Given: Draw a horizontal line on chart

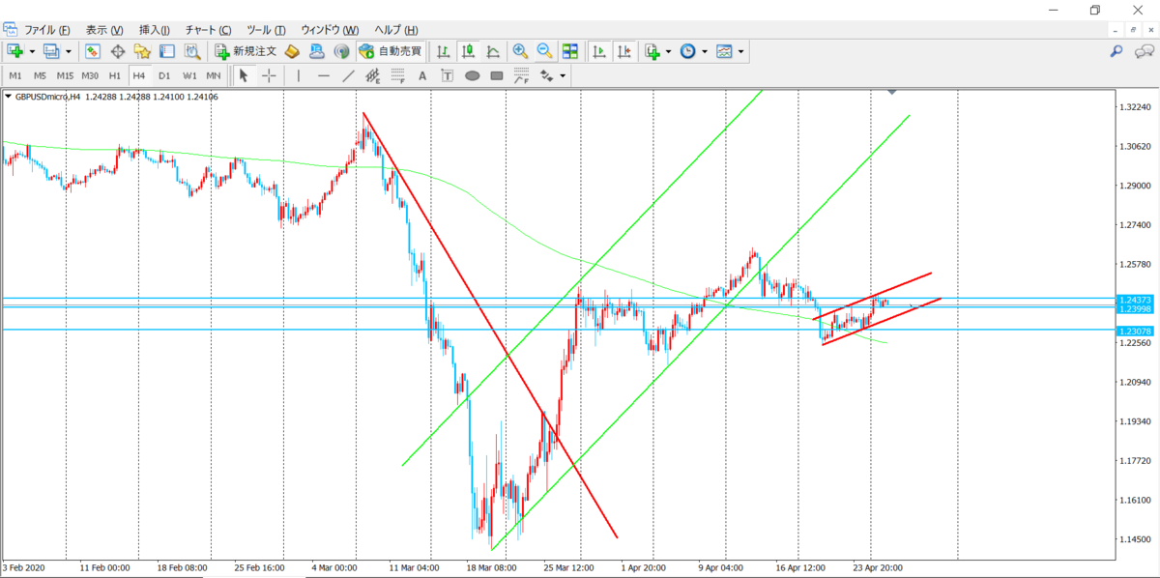Looking at the screenshot, I should coord(324,75).
